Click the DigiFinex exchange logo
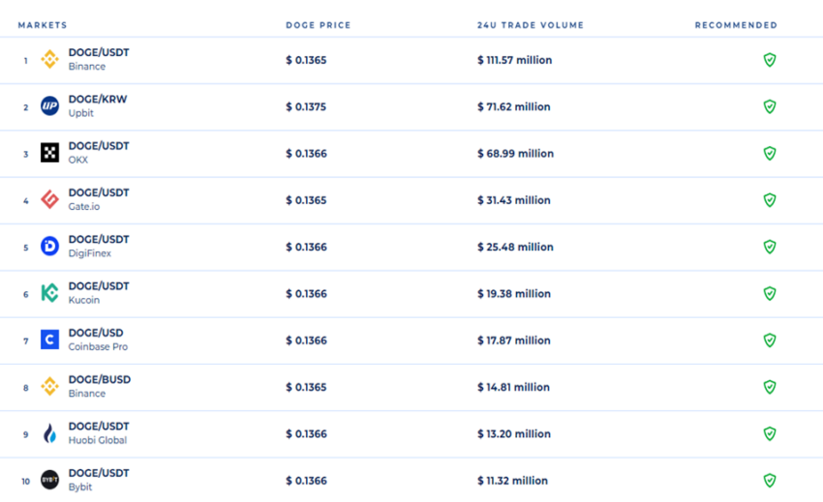823x502 pixels. click(x=49, y=247)
